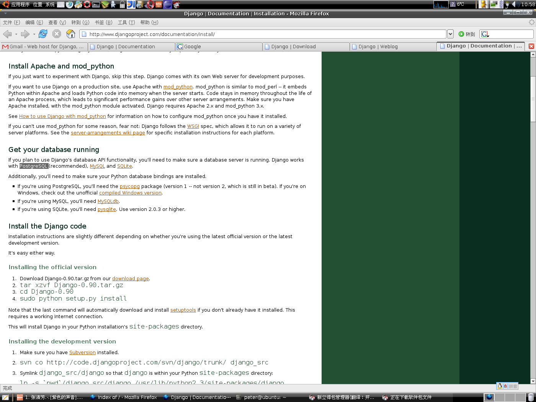Open the Google search engine selector
The image size is (536, 402).
(x=485, y=34)
